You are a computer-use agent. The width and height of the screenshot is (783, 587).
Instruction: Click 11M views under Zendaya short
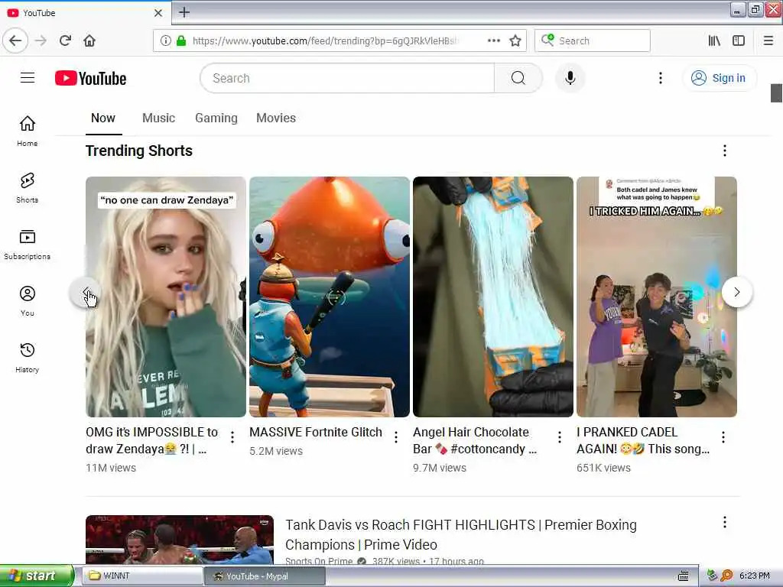coord(111,469)
